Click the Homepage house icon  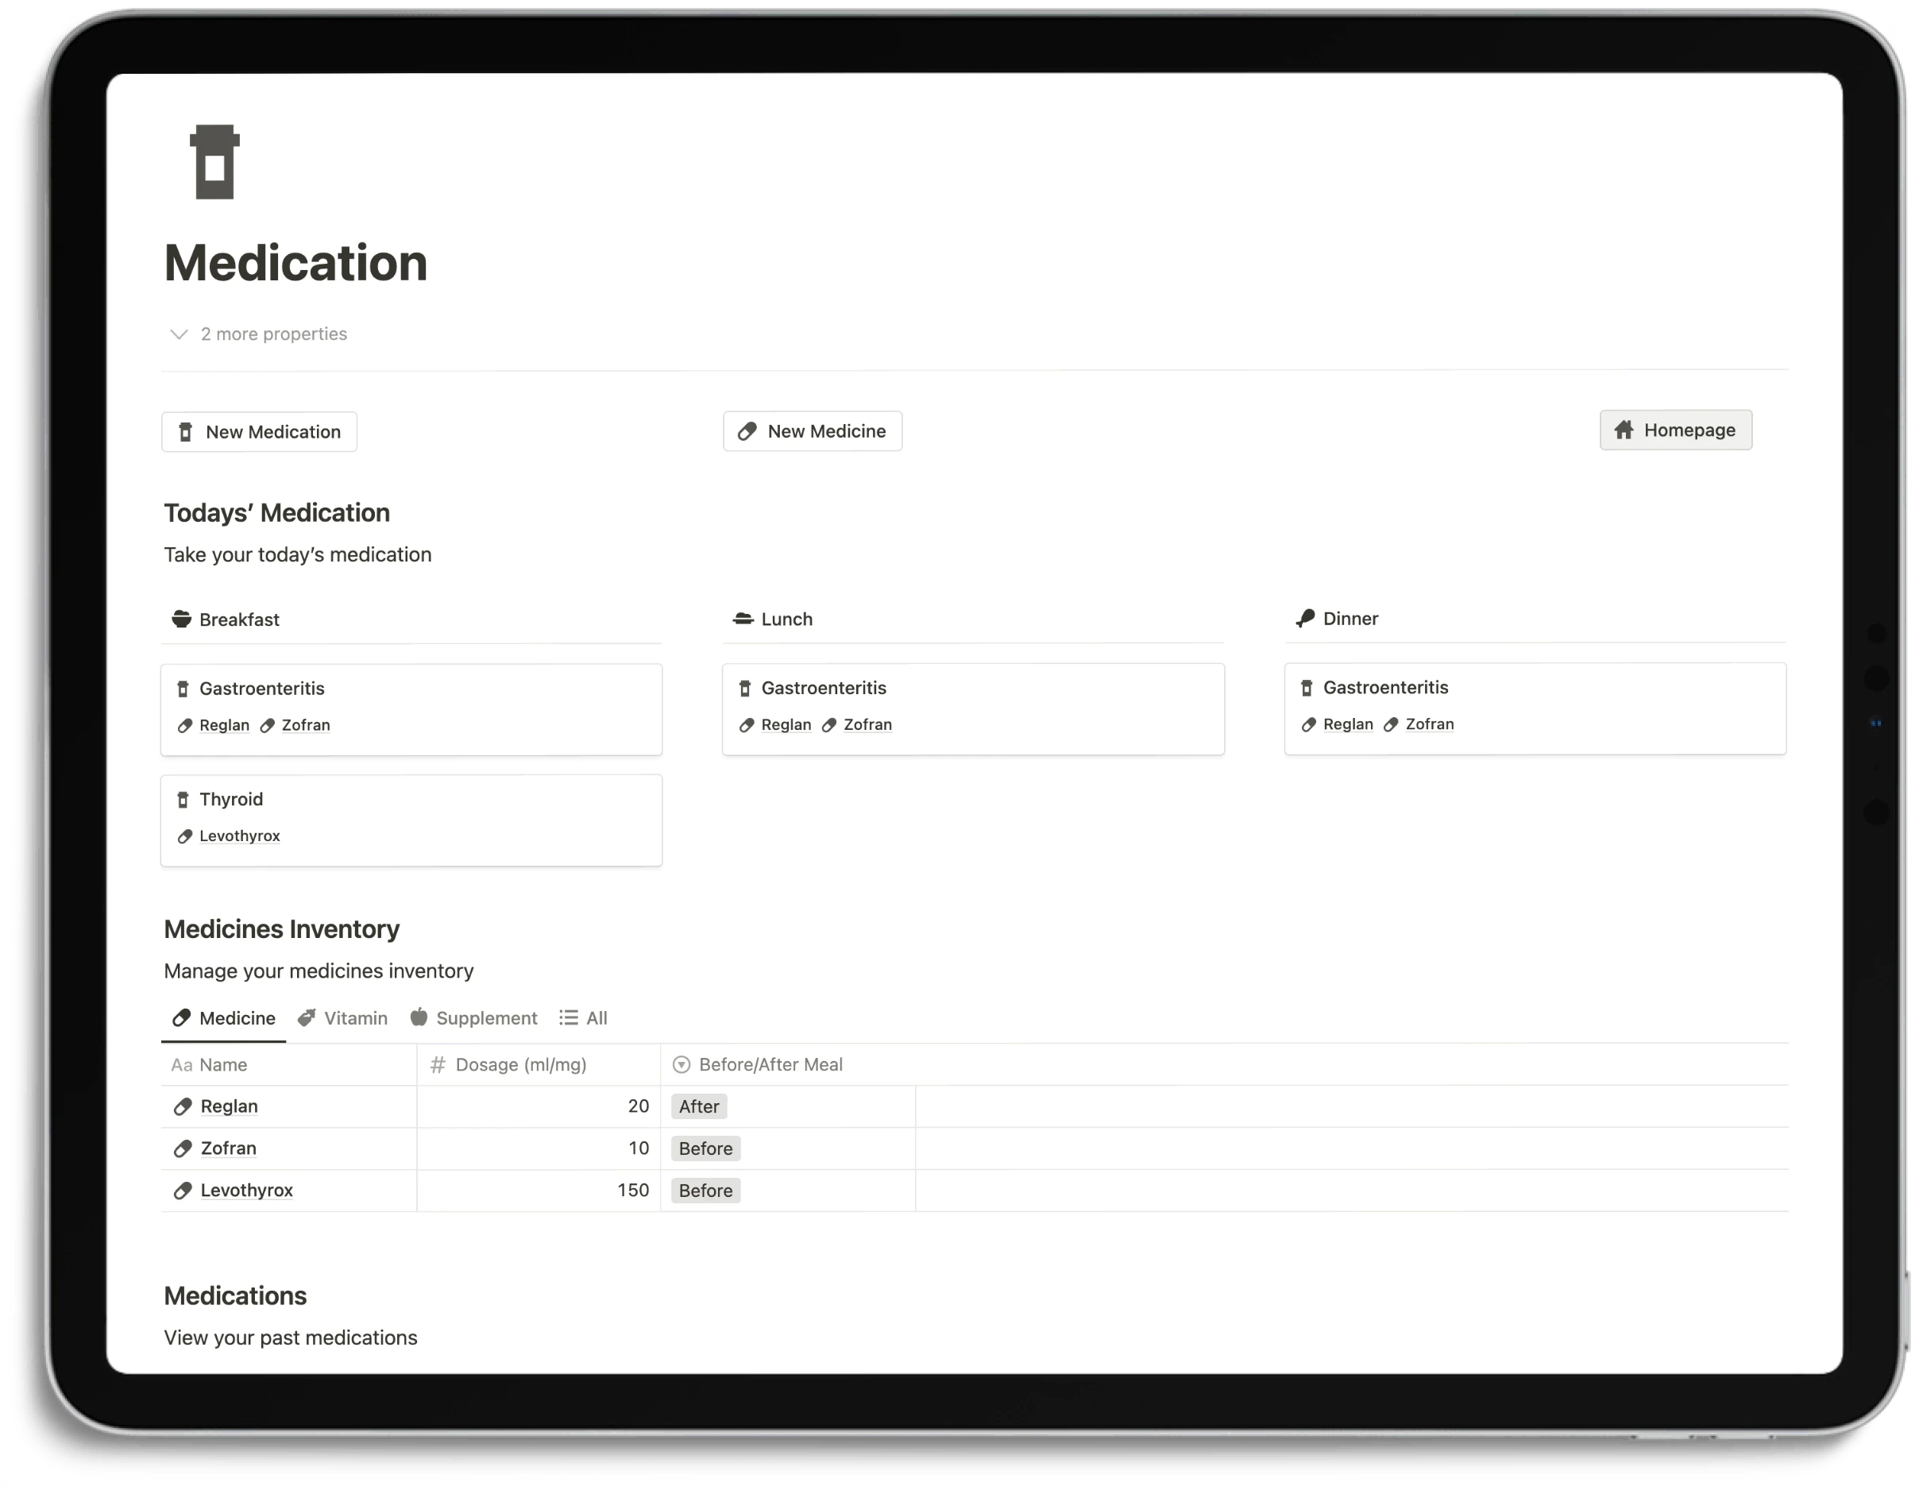tap(1624, 430)
